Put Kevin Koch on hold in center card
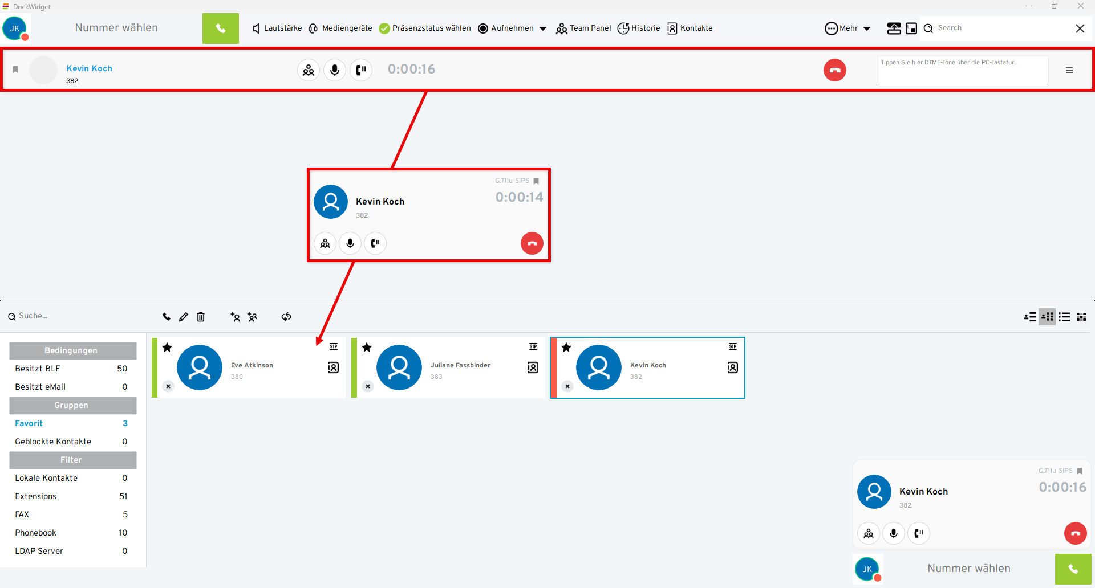 coord(375,243)
